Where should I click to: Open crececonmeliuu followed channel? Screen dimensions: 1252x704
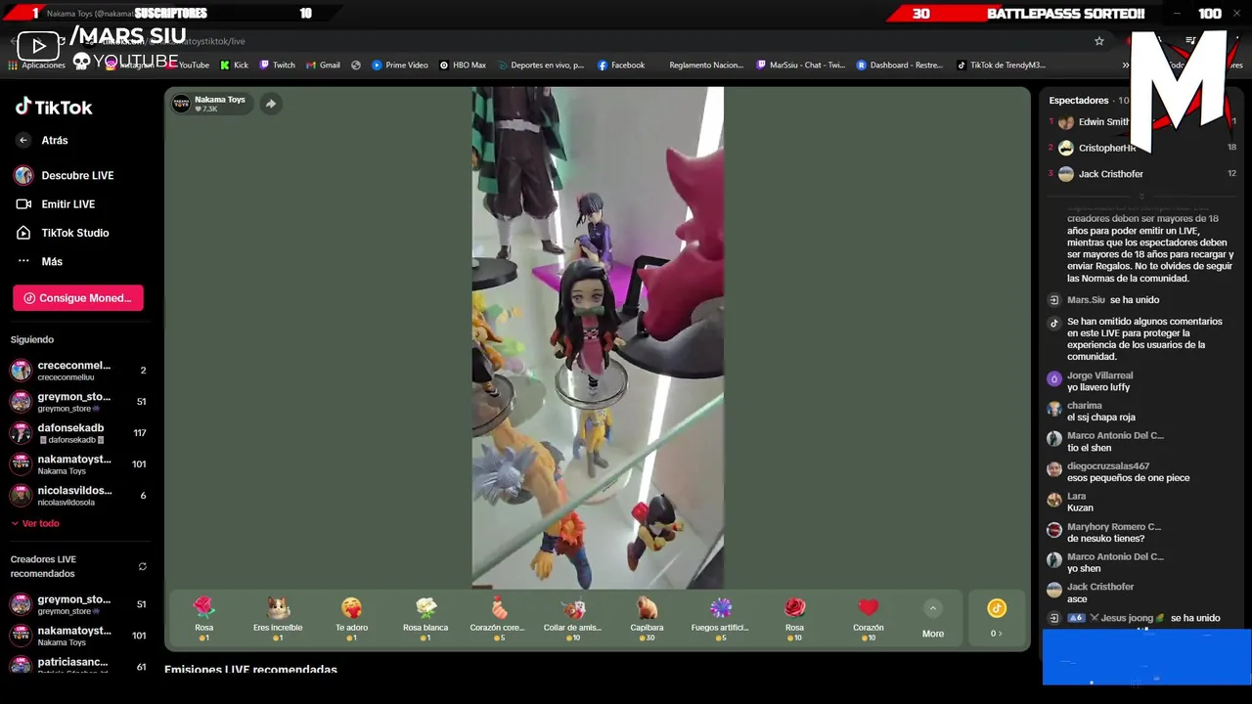pyautogui.click(x=78, y=371)
